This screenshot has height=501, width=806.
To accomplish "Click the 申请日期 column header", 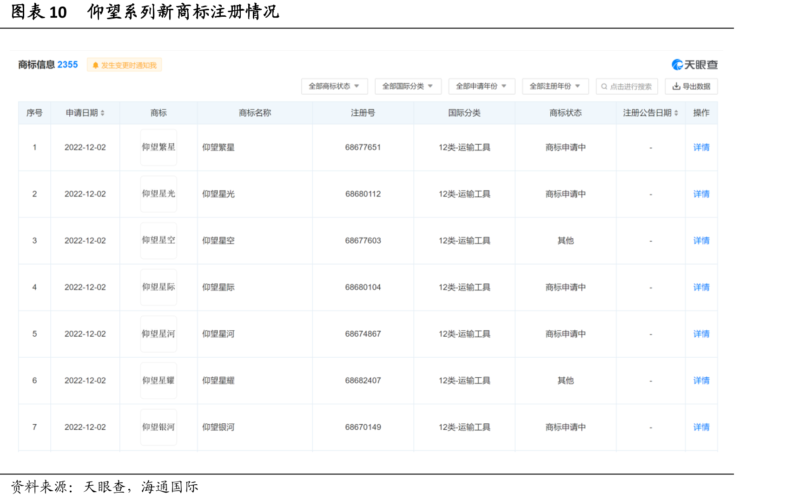I will [x=85, y=113].
